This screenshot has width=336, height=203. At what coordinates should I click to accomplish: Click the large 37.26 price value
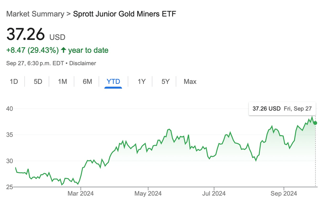click(26, 34)
